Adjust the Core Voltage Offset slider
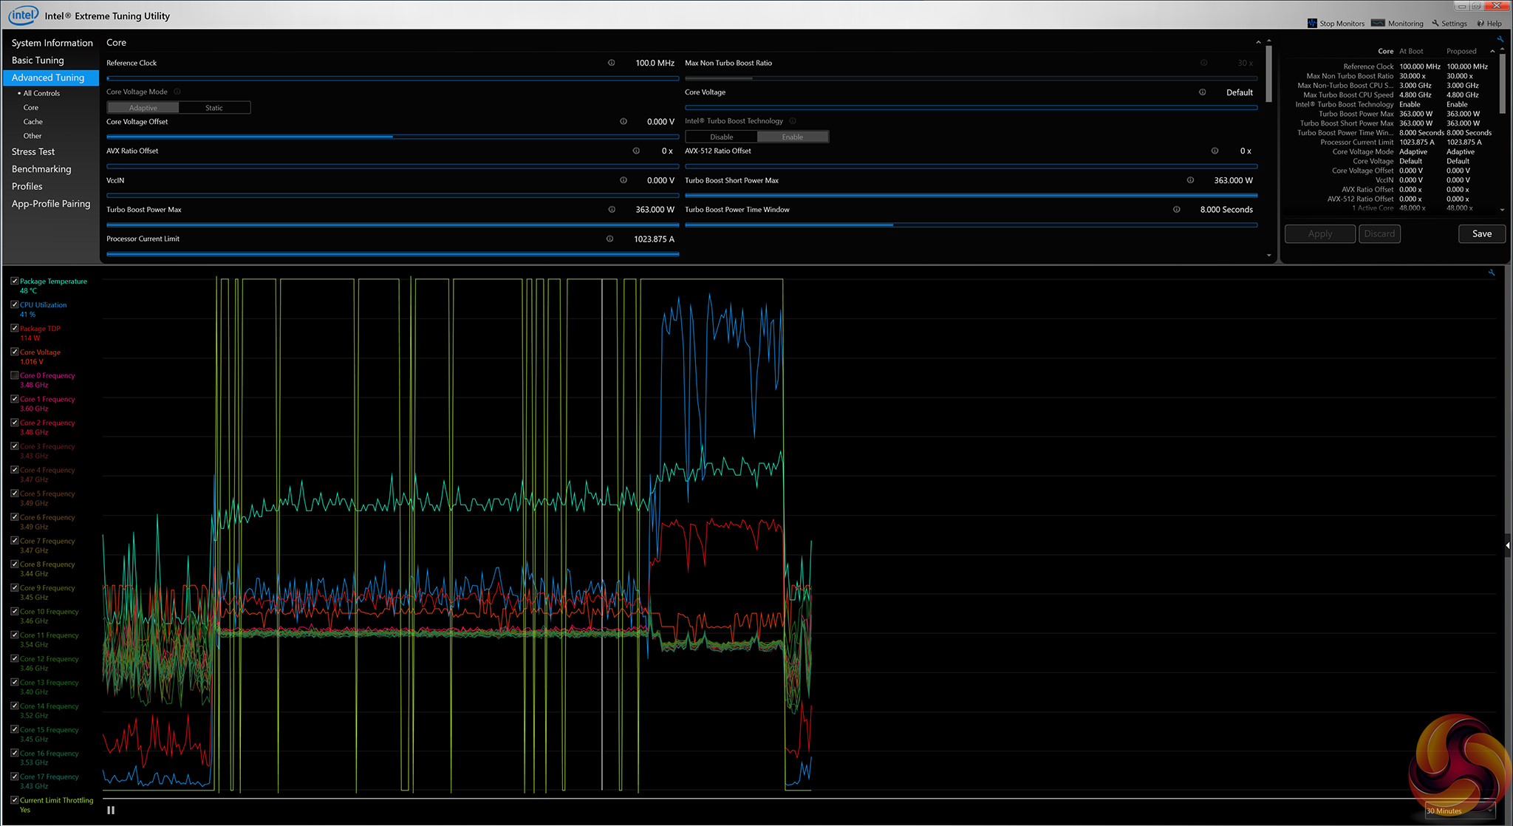Screen dimensions: 1513x826 click(392, 137)
